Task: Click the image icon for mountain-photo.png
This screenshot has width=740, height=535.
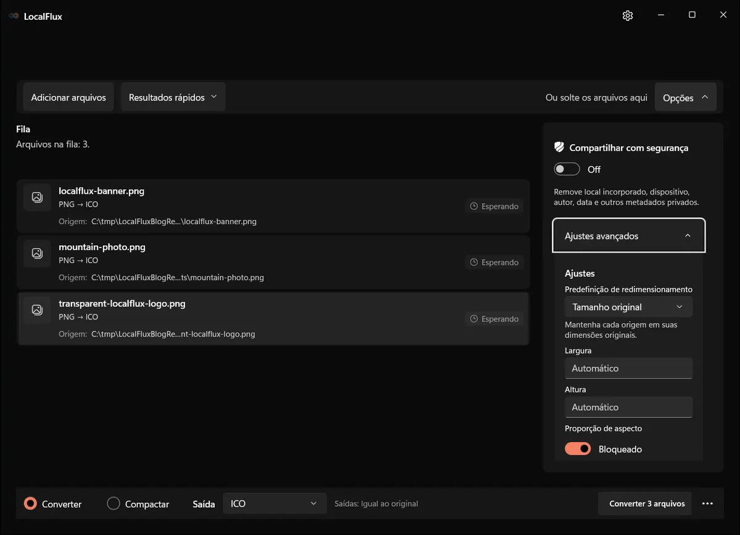Action: (x=37, y=253)
